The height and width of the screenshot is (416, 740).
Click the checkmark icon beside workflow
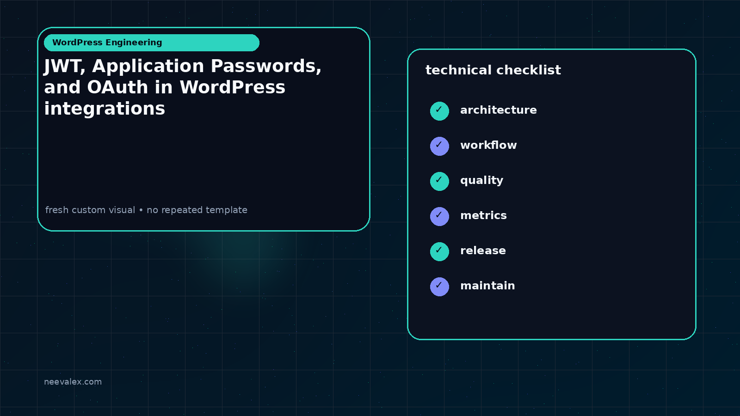(439, 146)
